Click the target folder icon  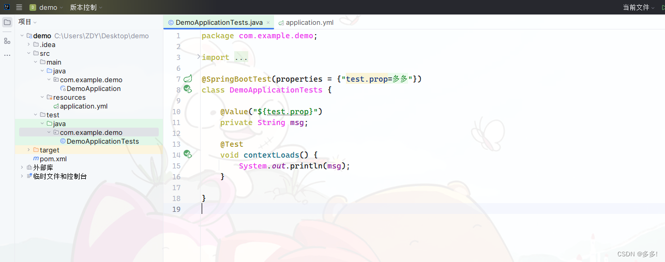(36, 150)
